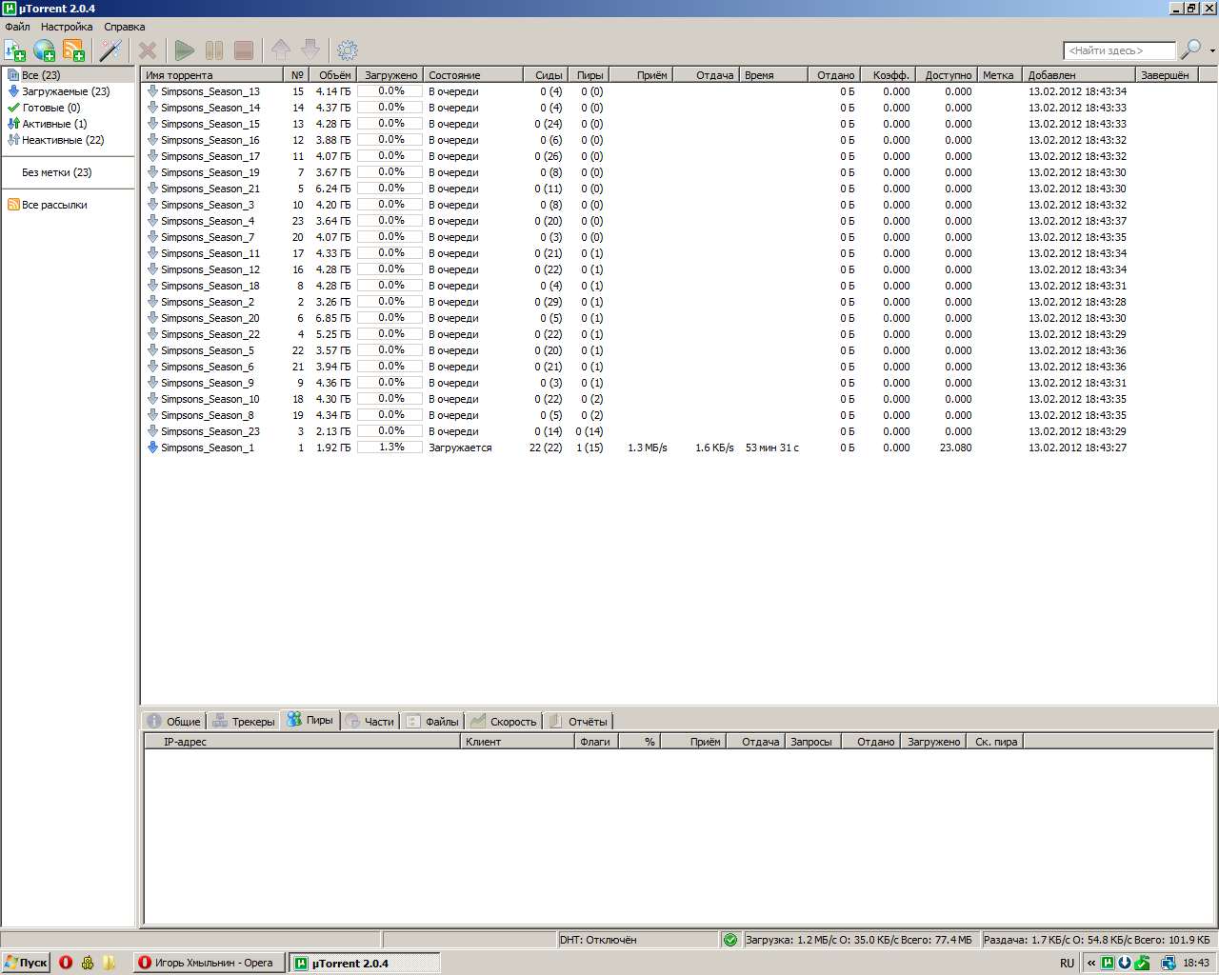Click the Pause torrent toolbar icon
This screenshot has width=1219, height=975.
pos(214,50)
